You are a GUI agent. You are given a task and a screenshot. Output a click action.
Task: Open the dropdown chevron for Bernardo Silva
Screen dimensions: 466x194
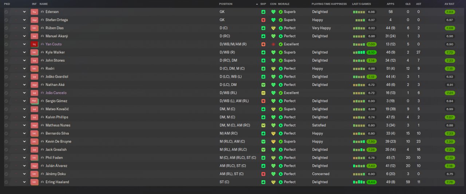point(24,133)
